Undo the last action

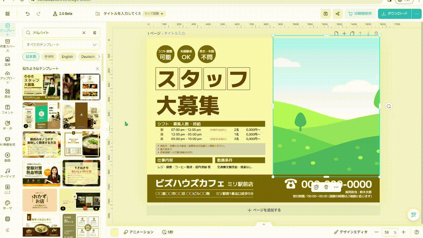(x=27, y=14)
